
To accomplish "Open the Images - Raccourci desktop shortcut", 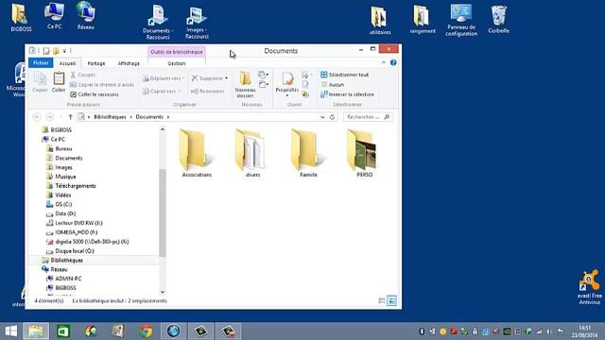I will (197, 23).
